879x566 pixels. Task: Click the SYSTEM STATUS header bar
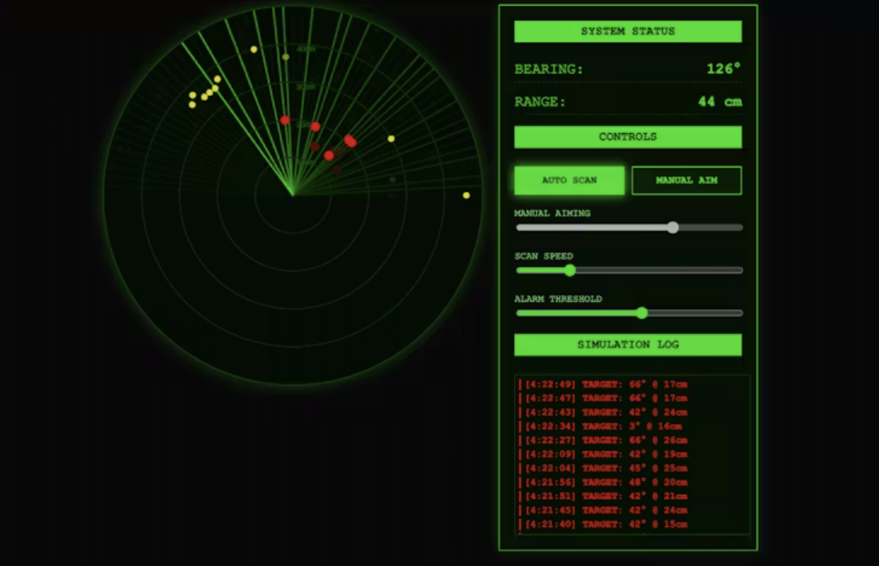(x=628, y=31)
